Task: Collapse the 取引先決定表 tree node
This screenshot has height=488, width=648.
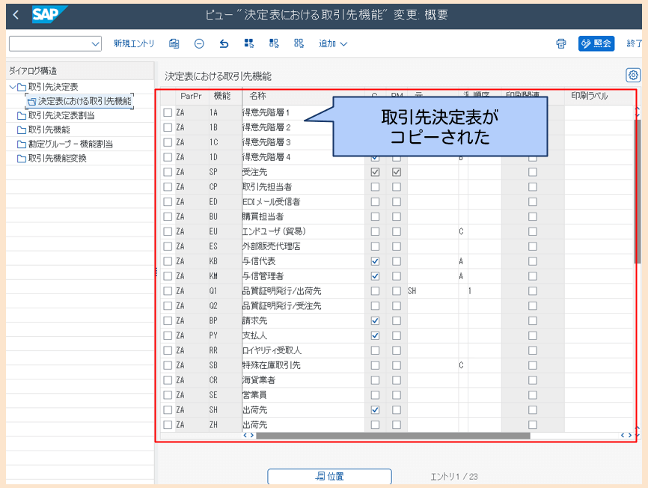Action: coord(13,87)
